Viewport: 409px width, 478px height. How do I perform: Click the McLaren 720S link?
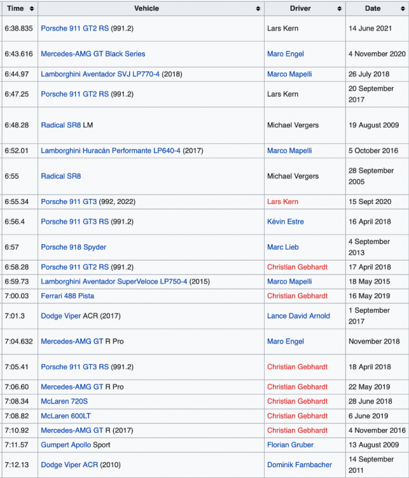point(64,402)
